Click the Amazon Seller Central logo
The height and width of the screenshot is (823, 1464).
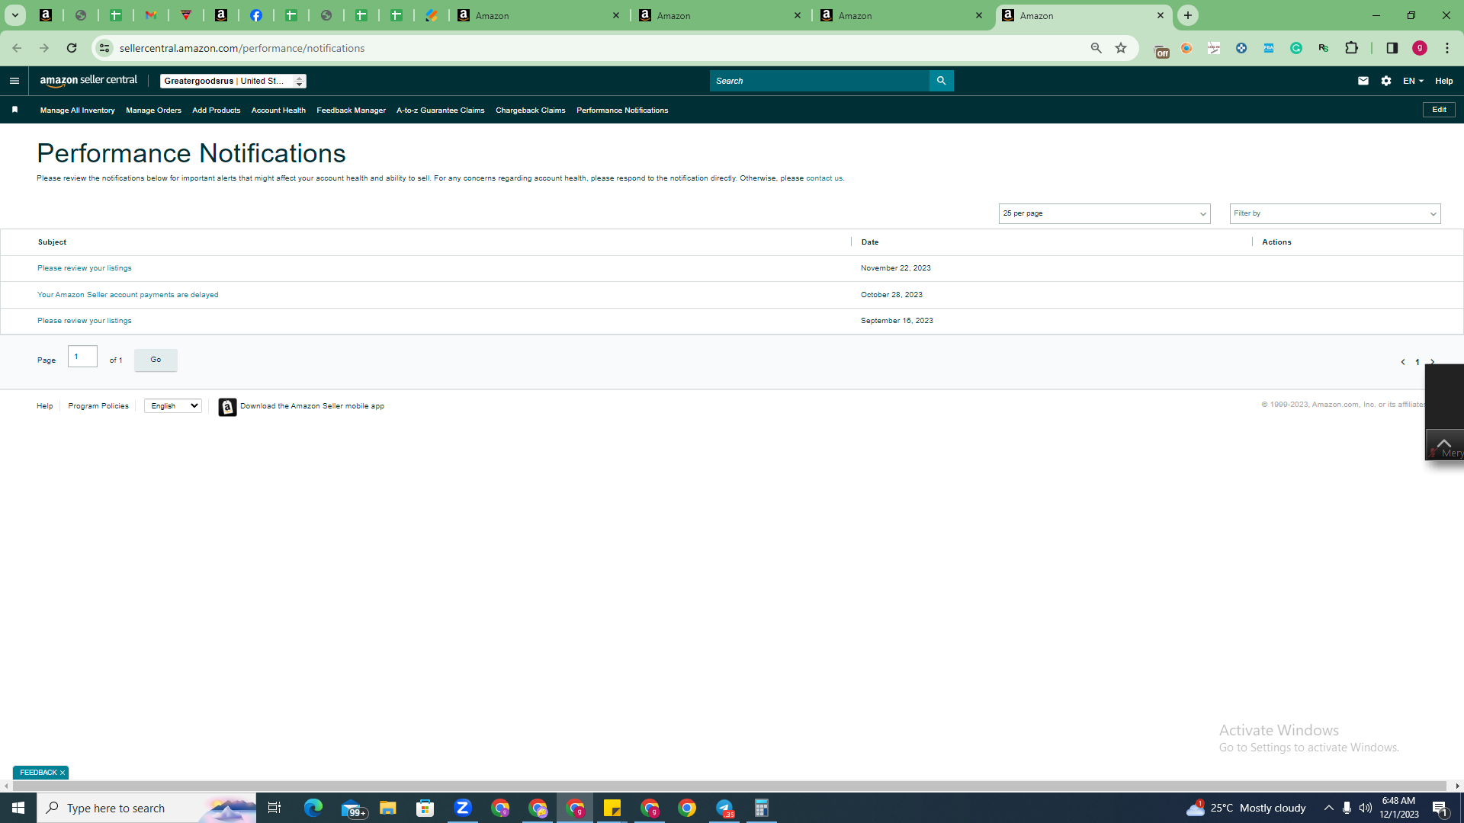point(88,81)
